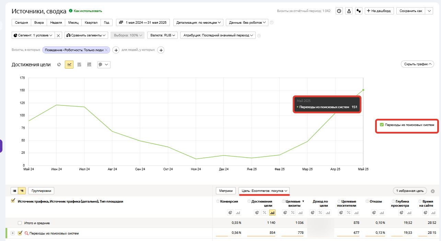Toggle 'Переходы из поисковых систем' chart legend checkbox
The width and height of the screenshot is (441, 241).
coord(382,125)
